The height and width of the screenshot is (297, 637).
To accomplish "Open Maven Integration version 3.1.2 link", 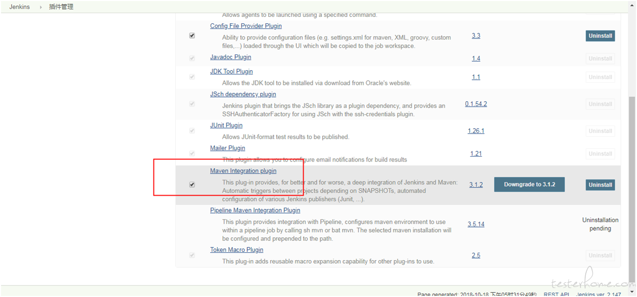I will point(476,185).
